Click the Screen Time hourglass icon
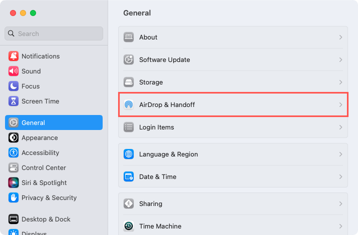Screen dimensions: 358x235 coord(14,101)
